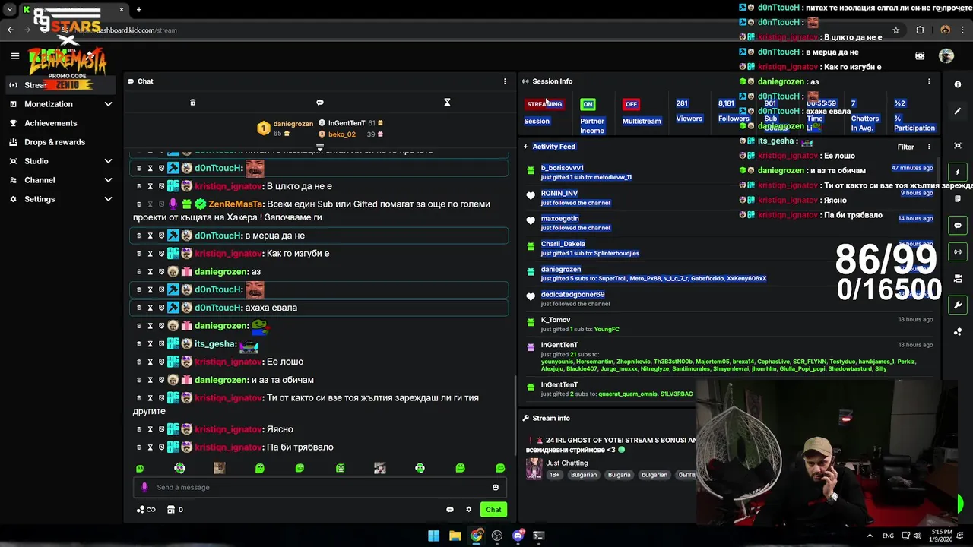Open OBS Studio from the taskbar

click(497, 536)
